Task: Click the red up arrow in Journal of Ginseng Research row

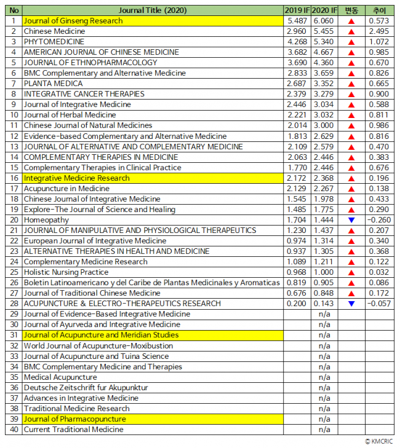Action: (x=351, y=22)
